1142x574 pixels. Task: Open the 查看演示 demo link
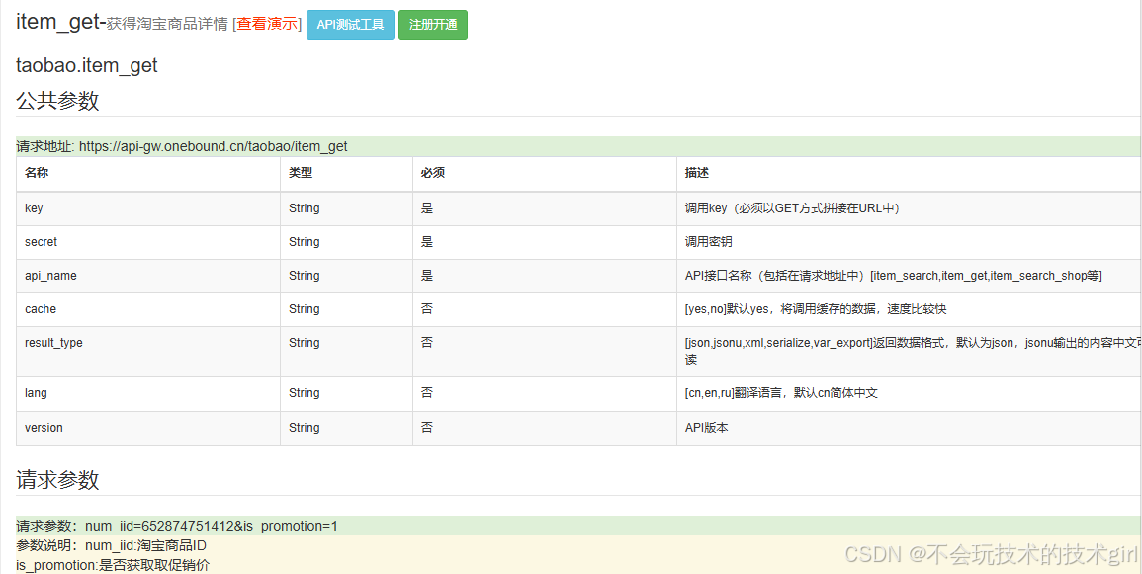tap(267, 24)
